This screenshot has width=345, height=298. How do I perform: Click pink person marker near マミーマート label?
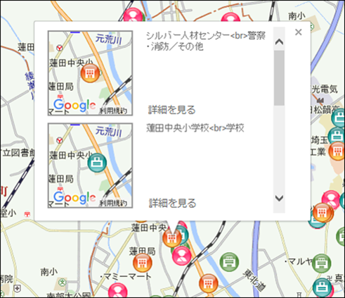118,291
